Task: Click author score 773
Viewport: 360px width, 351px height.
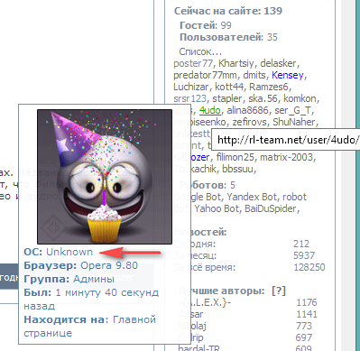Action: click(x=304, y=326)
